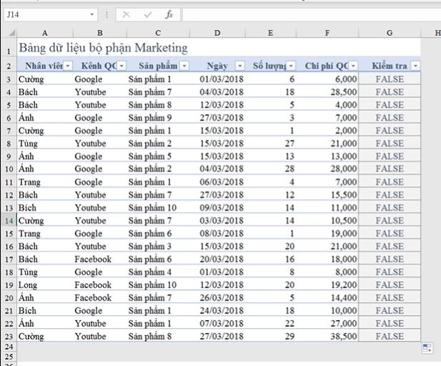Screen dimensions: 441x366
Task: Click cell 2,000 in row 7
Action: point(327,131)
